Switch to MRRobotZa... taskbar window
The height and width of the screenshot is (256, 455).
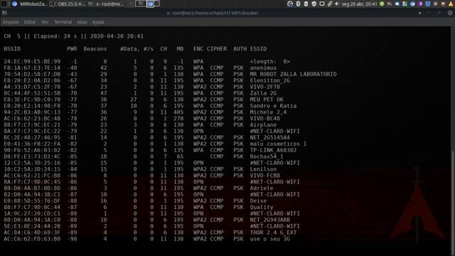(29, 4)
